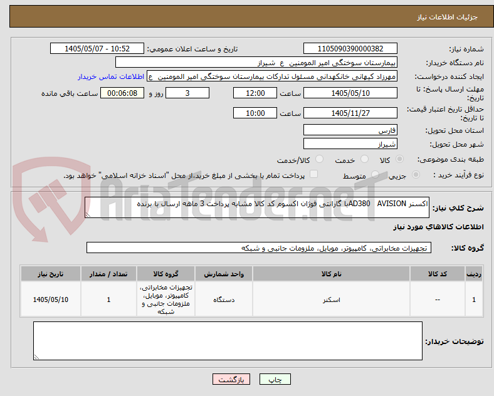
Task: Open the اطلاعات تماس خریدار link
Action: click(x=111, y=76)
